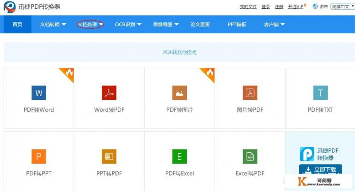Click the Word转PDF label

109,110
